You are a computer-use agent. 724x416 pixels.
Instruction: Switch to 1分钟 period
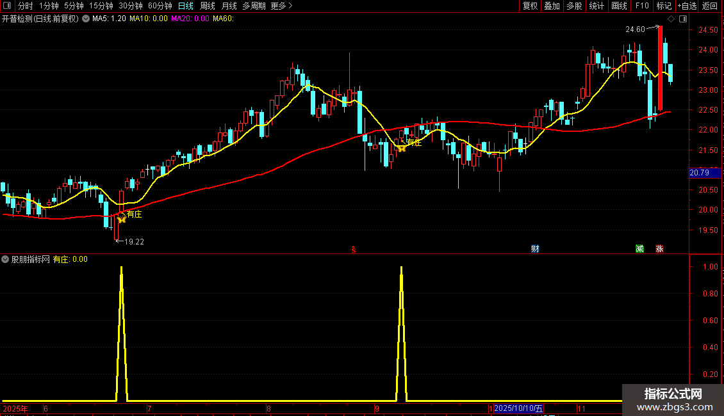49,6
